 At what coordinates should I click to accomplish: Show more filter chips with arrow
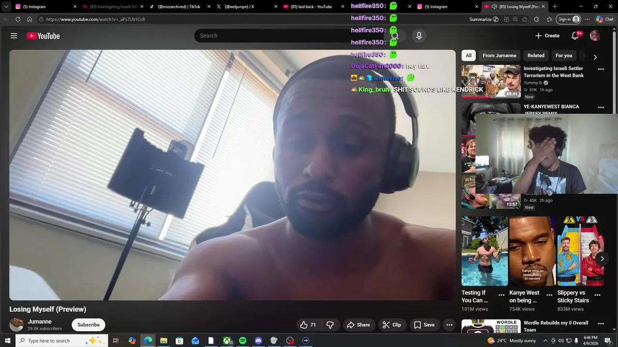[x=595, y=57]
